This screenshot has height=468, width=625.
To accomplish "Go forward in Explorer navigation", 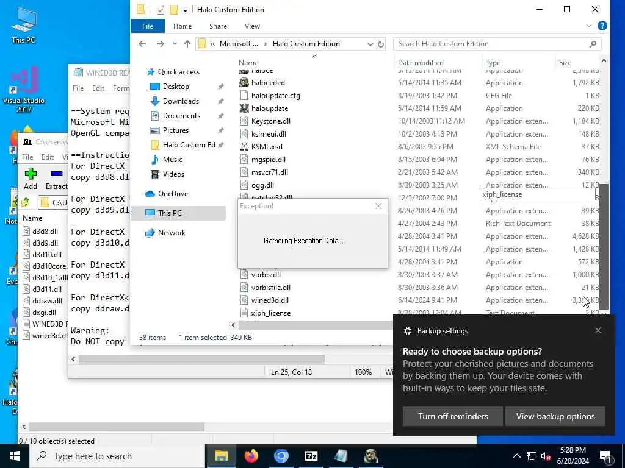I will pyautogui.click(x=161, y=44).
